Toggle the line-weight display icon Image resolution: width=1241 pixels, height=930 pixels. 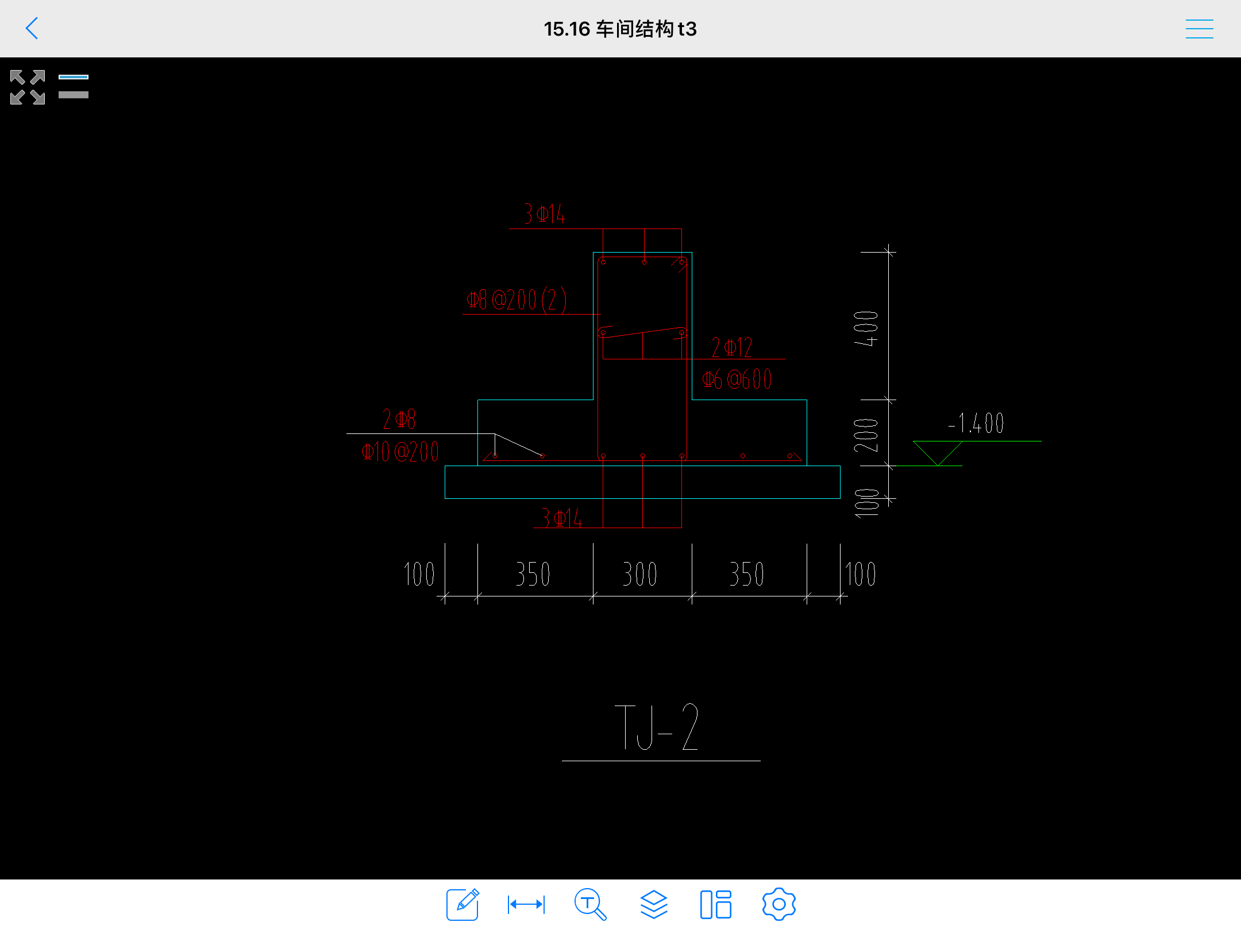click(74, 86)
